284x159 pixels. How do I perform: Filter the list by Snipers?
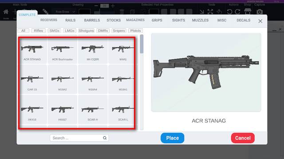[119, 30]
